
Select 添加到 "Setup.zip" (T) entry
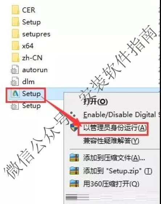(117, 171)
